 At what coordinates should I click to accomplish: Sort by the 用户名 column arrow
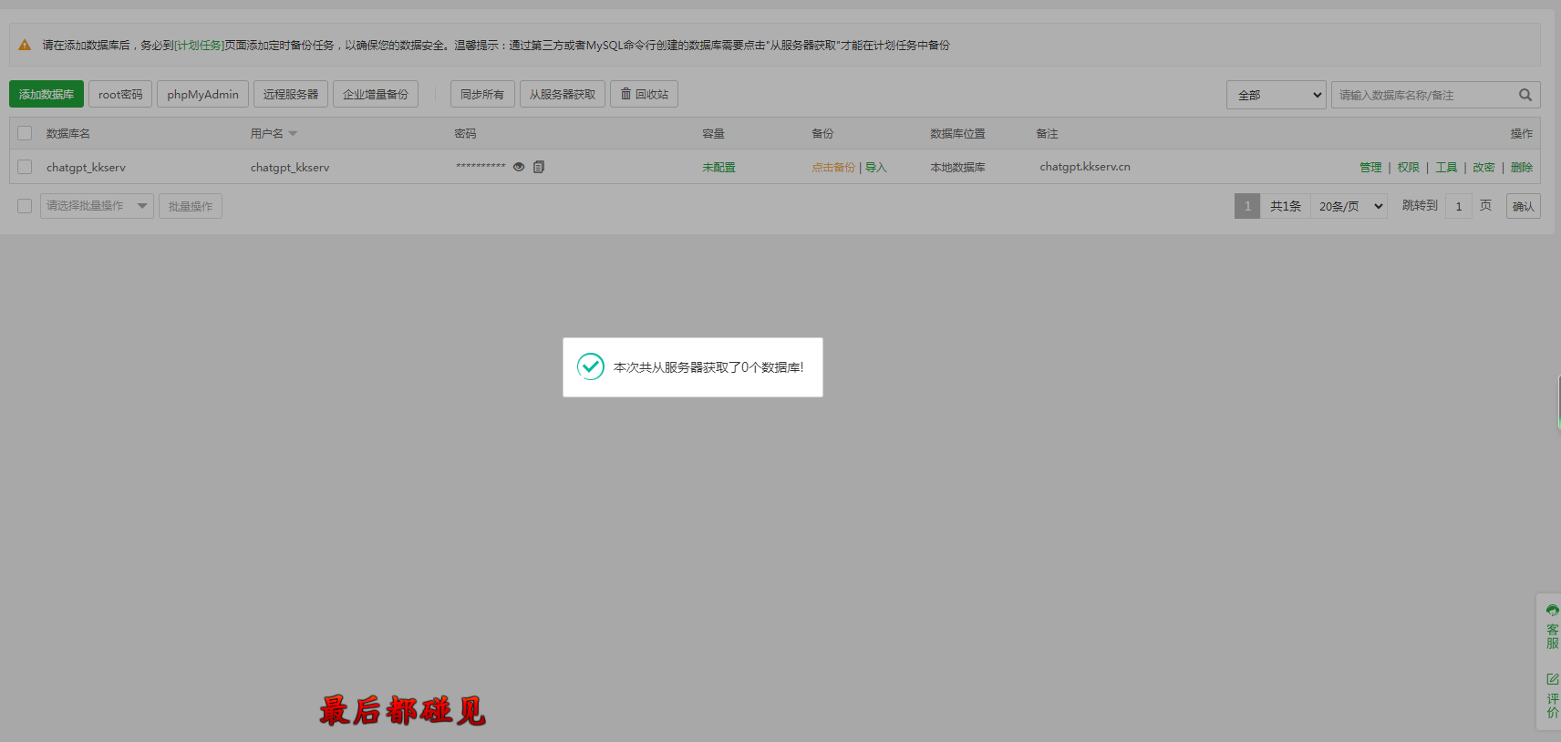293,134
